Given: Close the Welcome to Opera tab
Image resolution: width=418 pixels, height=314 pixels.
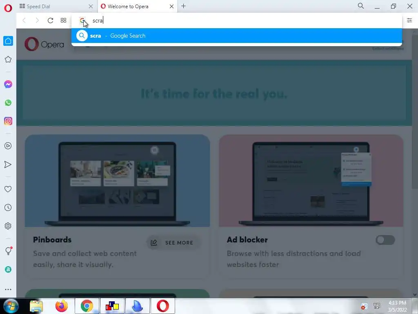Looking at the screenshot, I should [x=172, y=7].
